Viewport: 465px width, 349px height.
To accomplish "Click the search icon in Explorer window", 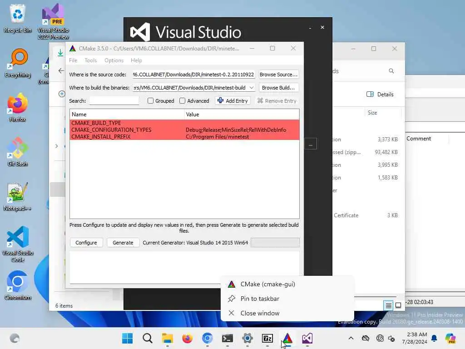I will coord(391,71).
